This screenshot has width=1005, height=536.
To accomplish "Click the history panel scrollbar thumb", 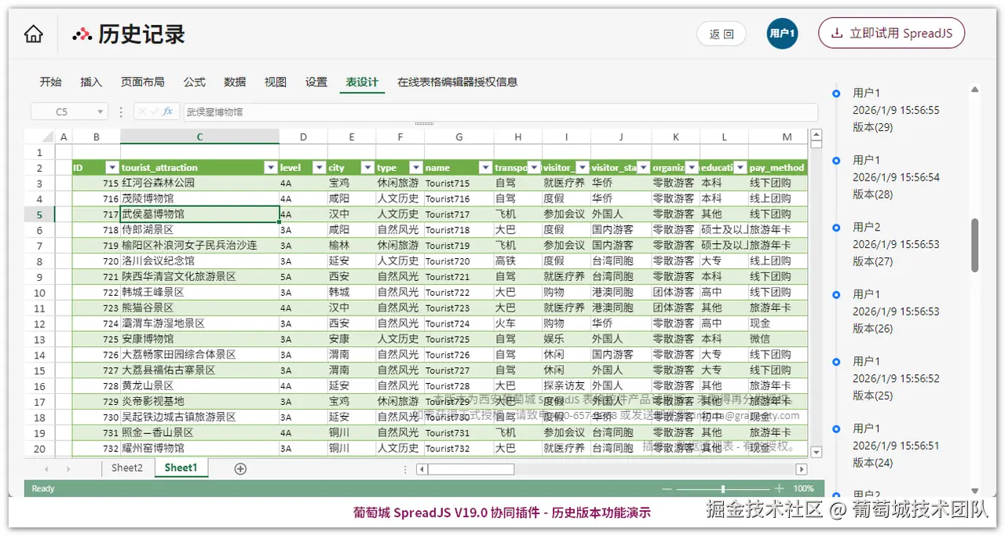I will click(975, 245).
